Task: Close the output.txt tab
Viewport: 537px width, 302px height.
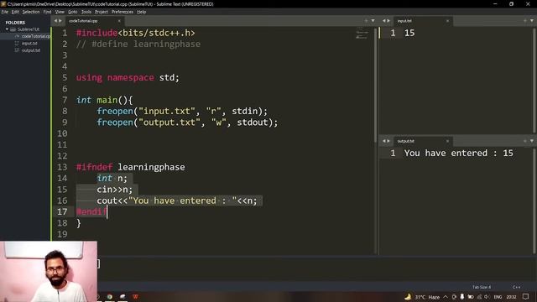Action: click(x=447, y=141)
